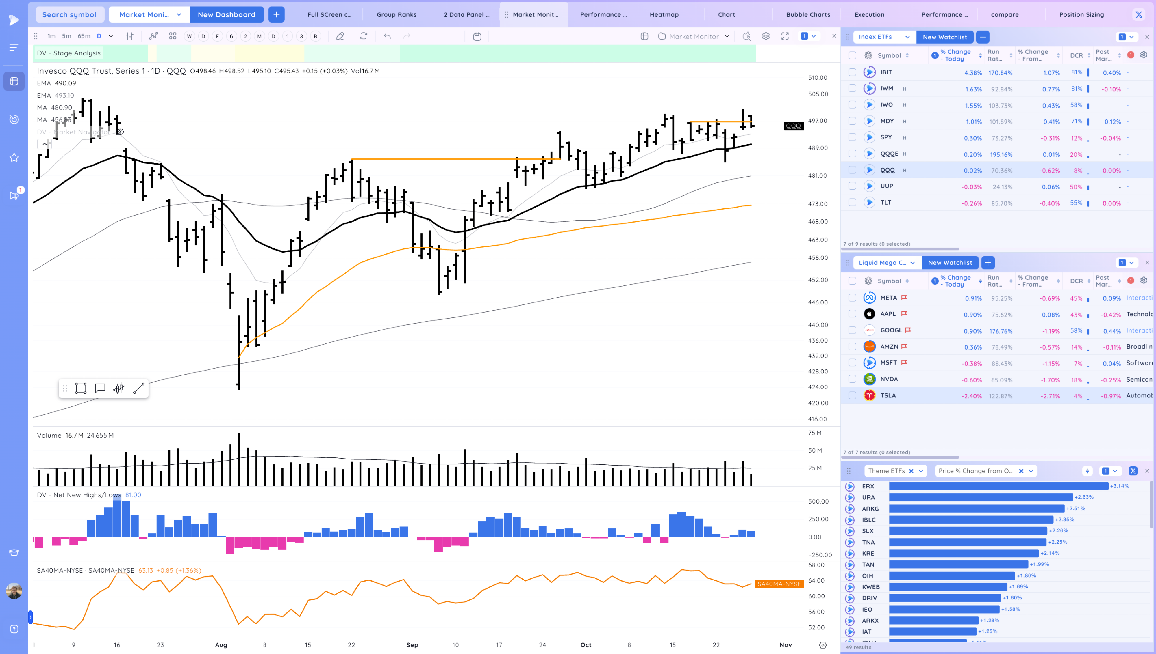Open the Theme ETFs selector dropdown
1156x654 pixels.
coord(920,471)
